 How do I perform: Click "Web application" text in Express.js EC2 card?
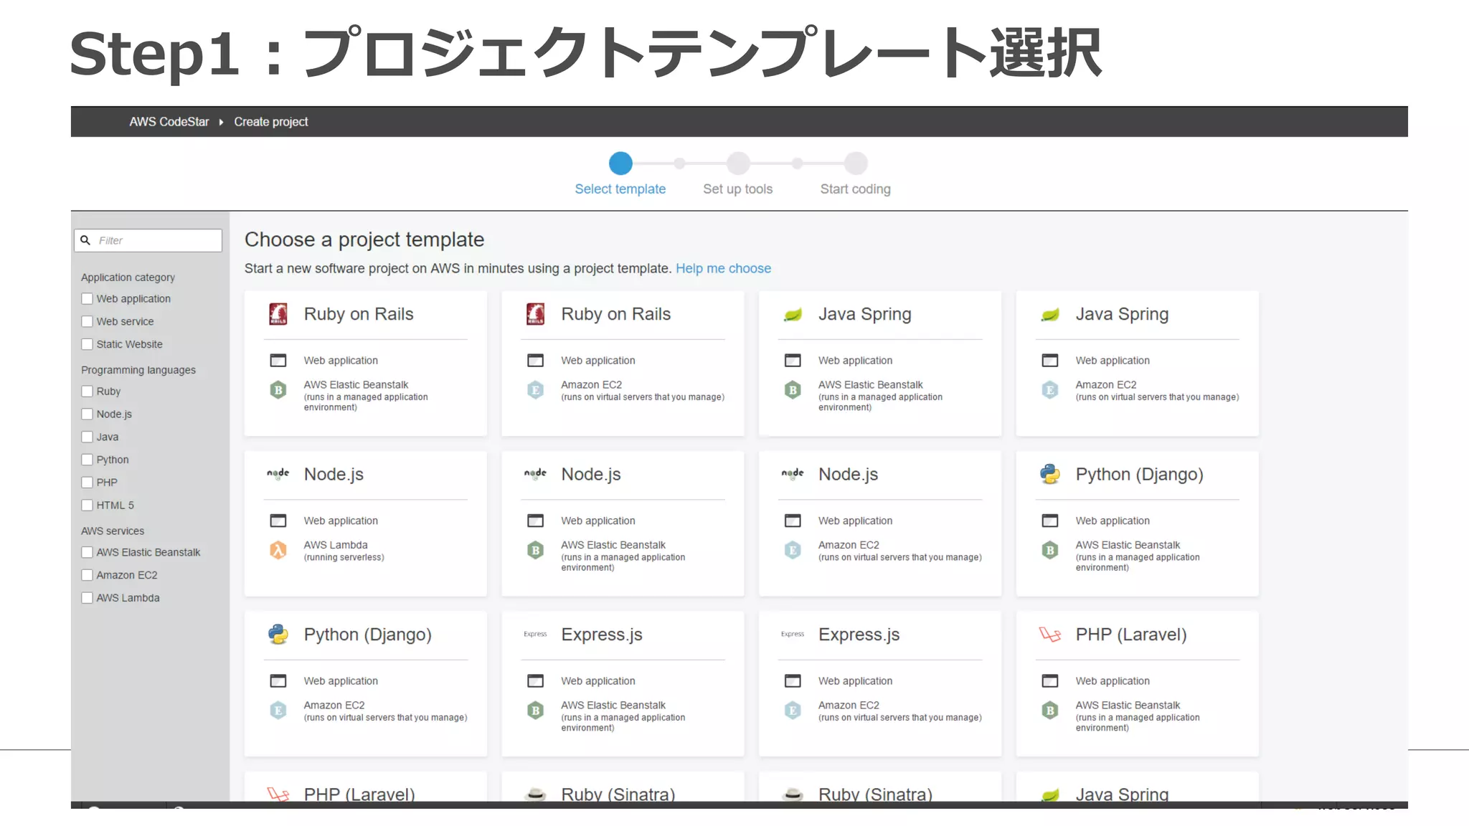856,680
